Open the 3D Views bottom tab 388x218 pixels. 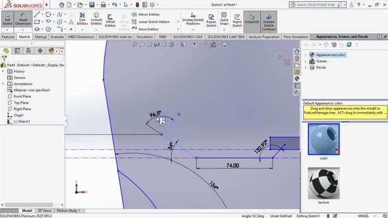point(44,211)
